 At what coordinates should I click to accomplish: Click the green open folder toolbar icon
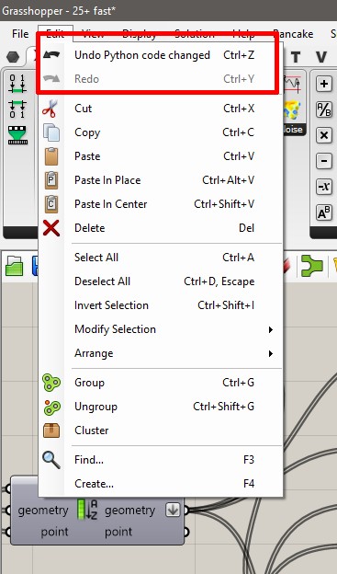15,266
